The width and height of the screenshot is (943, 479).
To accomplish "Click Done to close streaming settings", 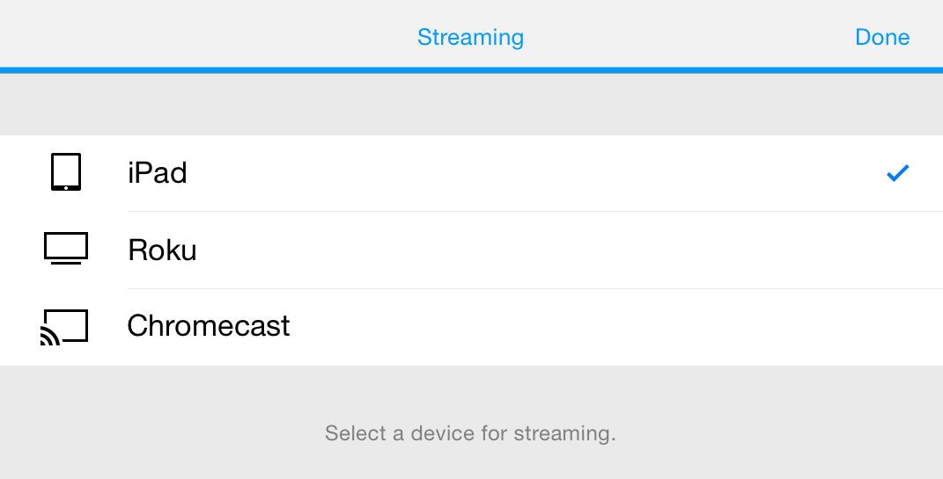I will coord(882,37).
